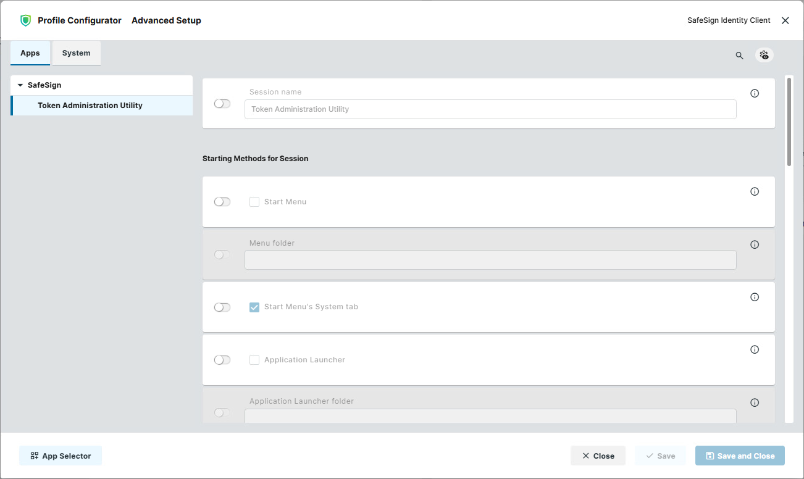804x479 pixels.
Task: Show info for Menu folder field
Action: click(x=755, y=244)
